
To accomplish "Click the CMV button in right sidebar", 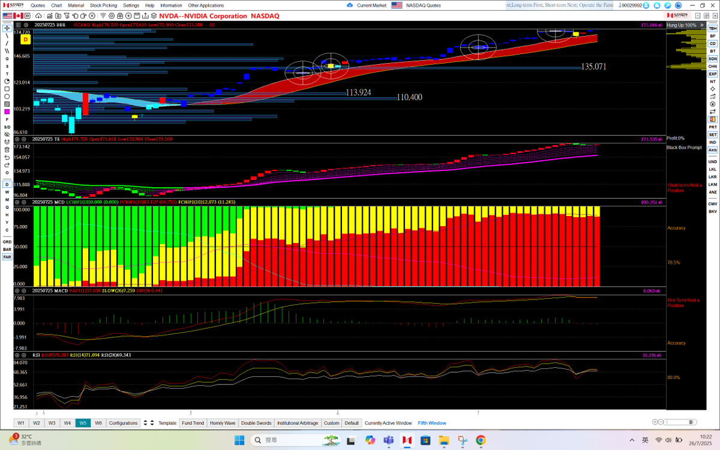I will 713,204.
